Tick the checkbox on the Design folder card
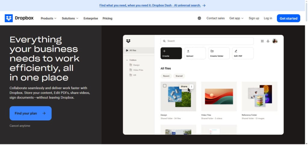308x145 pixels. click(165, 86)
